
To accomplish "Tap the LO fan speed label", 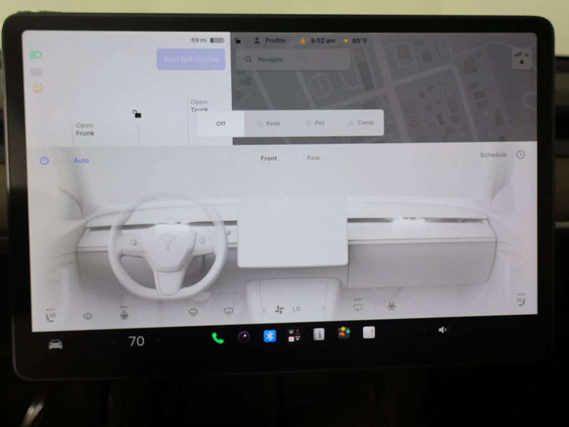I will pos(297,309).
